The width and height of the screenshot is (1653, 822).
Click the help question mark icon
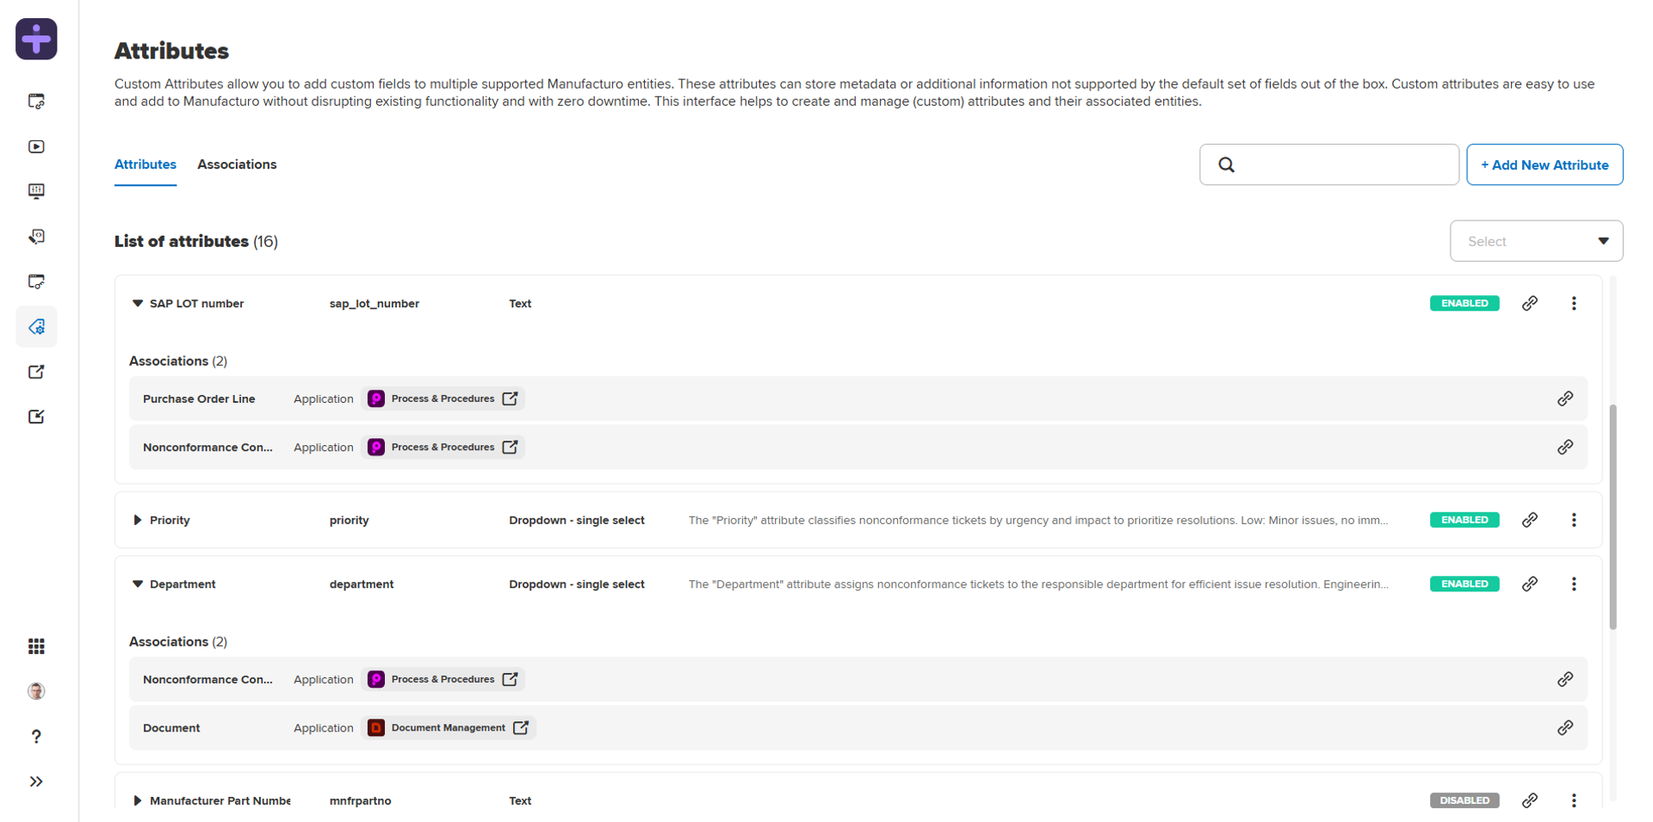(x=36, y=737)
